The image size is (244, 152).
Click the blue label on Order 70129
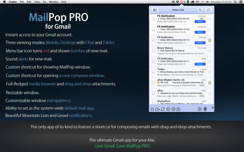click(x=200, y=32)
